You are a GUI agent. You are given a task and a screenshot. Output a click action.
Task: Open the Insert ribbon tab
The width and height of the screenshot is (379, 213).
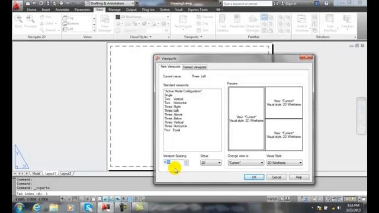(x=46, y=9)
